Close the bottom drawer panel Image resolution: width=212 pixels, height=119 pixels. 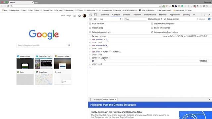(209, 99)
